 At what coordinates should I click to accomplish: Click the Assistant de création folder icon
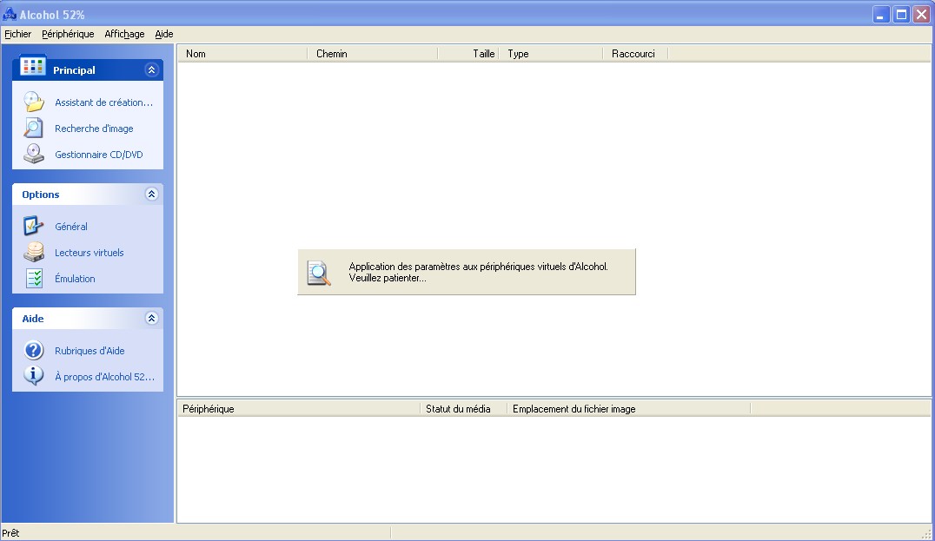34,102
